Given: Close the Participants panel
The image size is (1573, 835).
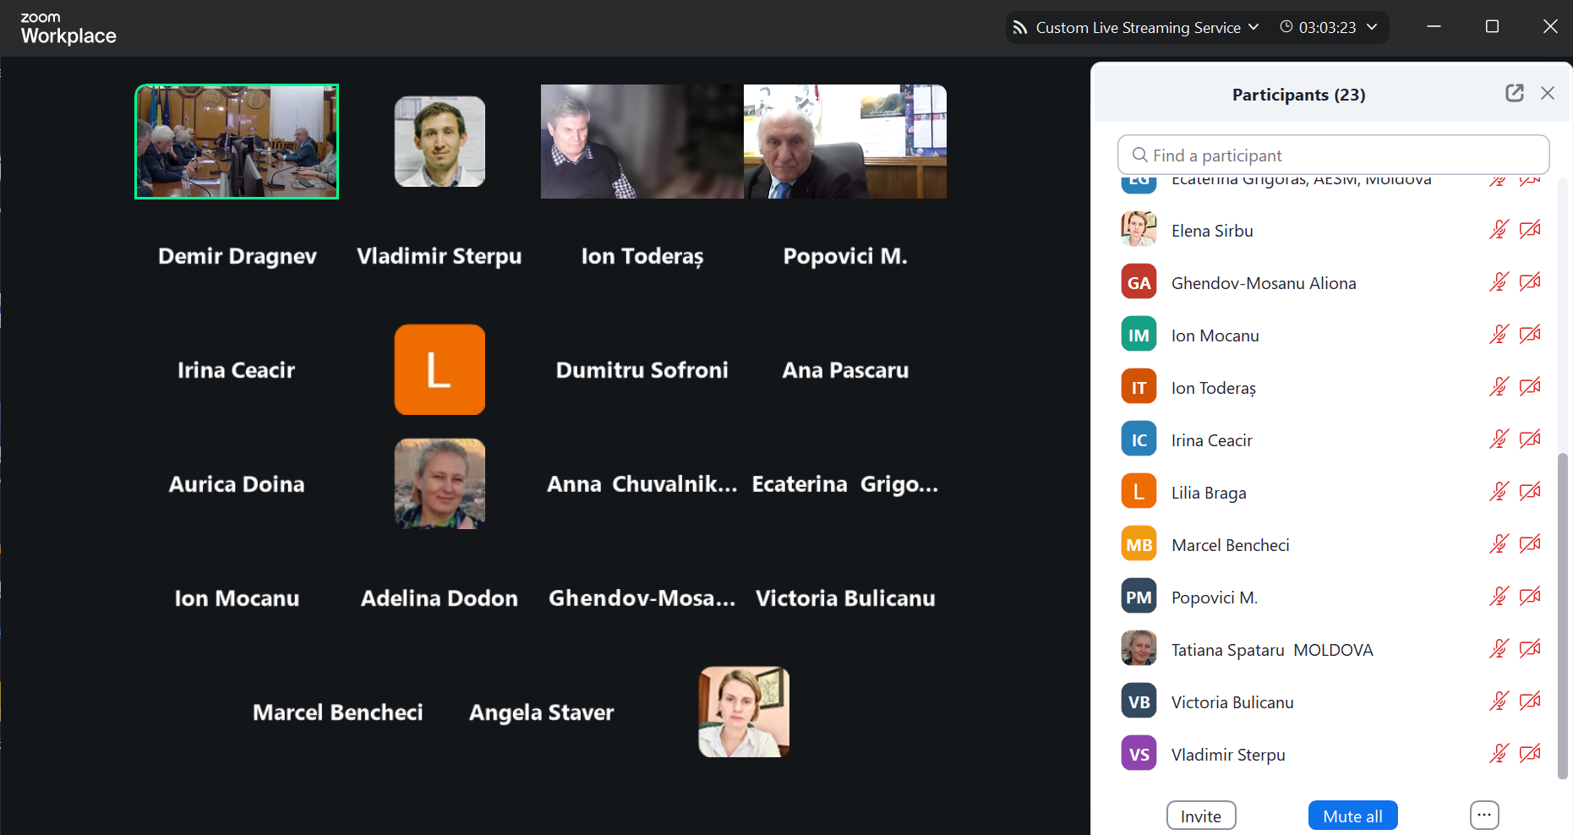Looking at the screenshot, I should 1547,93.
